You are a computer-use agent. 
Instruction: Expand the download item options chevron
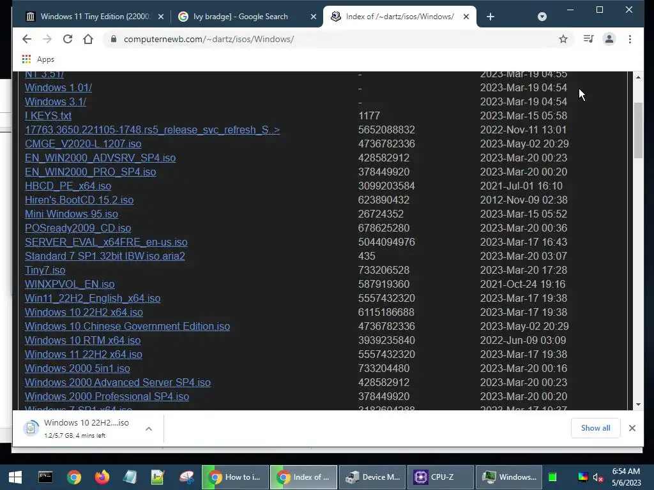click(x=149, y=428)
